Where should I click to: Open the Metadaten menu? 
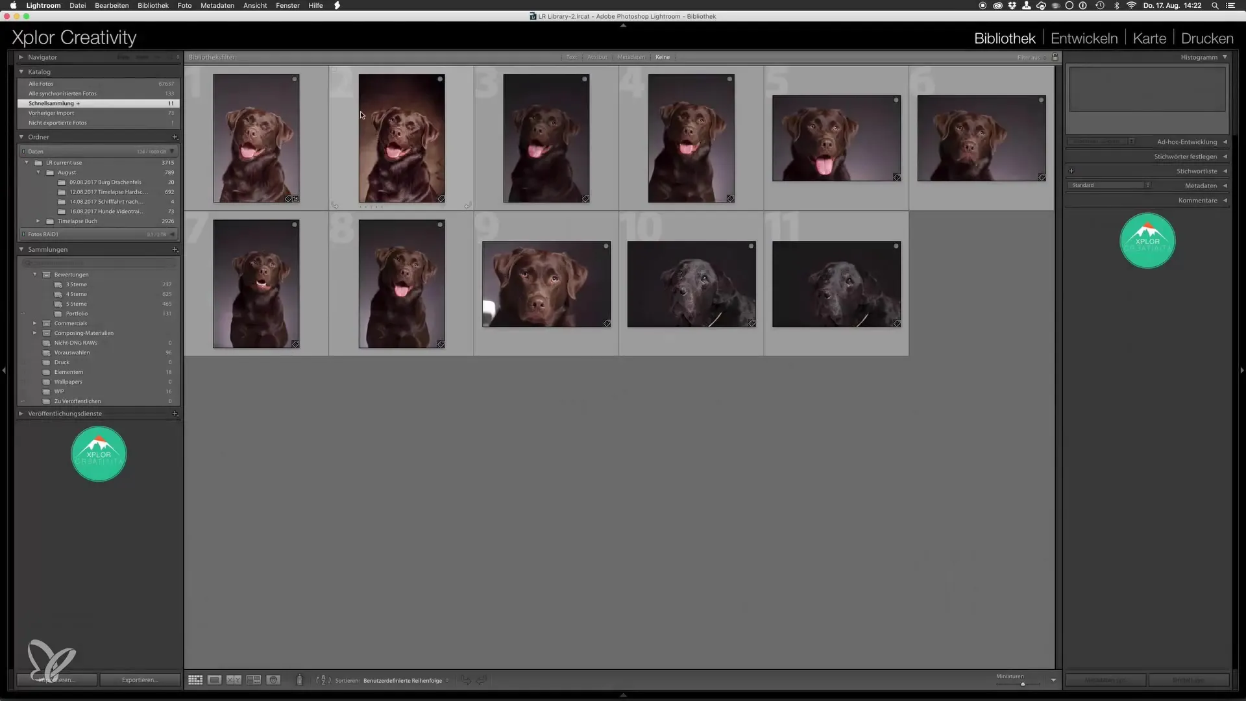tap(217, 5)
